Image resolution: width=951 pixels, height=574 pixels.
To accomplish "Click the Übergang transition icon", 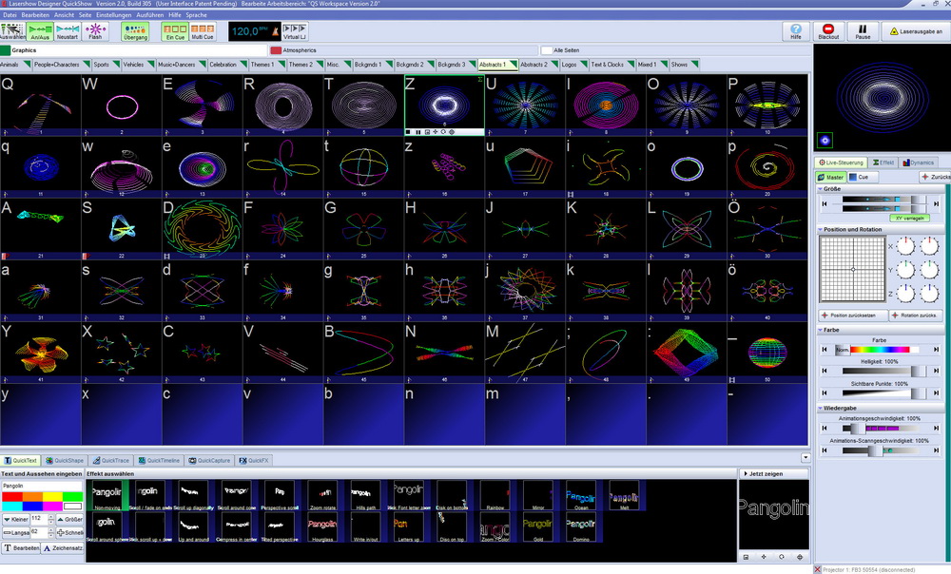I will point(135,31).
